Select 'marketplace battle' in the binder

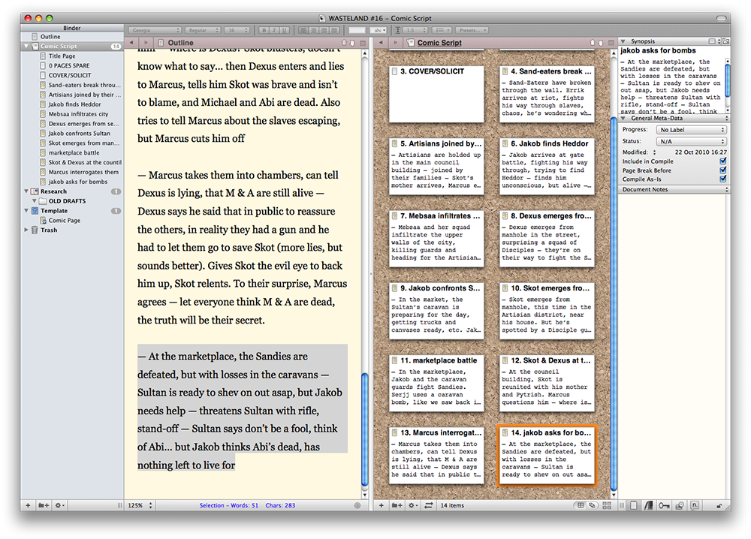click(74, 153)
